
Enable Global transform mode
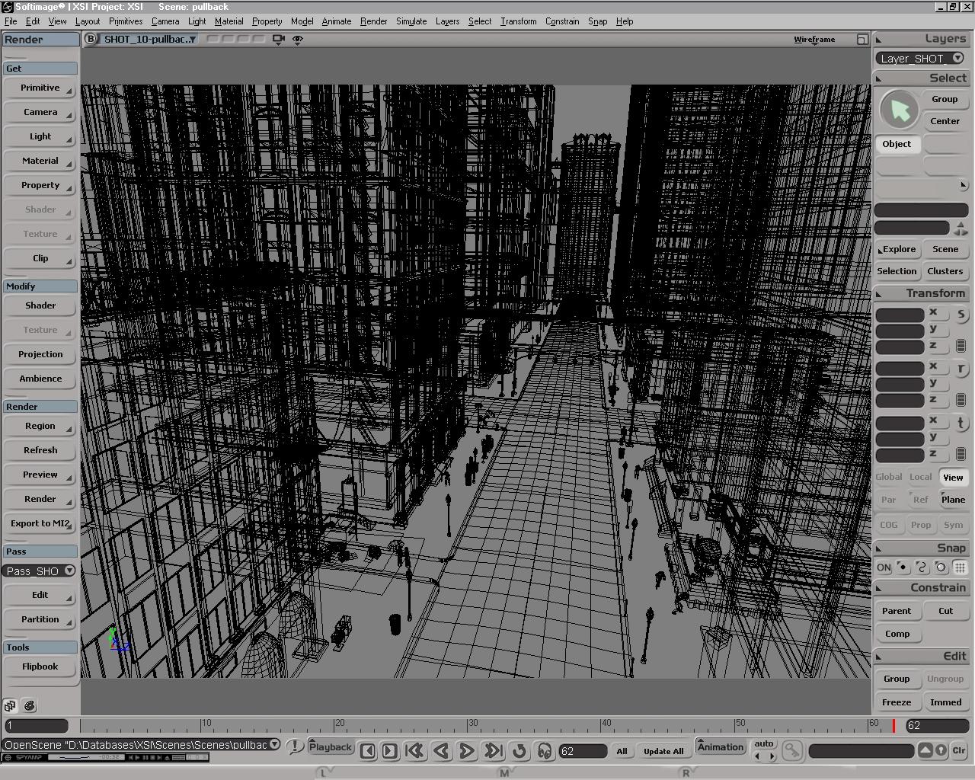click(x=888, y=477)
